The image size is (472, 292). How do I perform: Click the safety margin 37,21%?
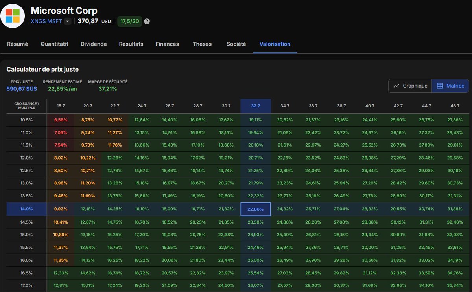[x=108, y=89]
